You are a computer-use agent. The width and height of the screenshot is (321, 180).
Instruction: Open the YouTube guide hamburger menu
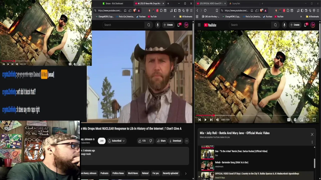tap(199, 25)
